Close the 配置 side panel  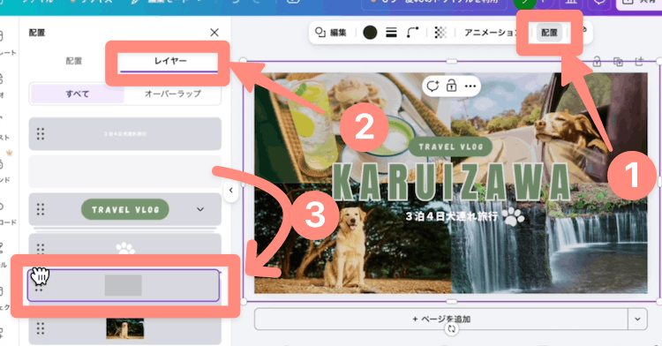(x=214, y=33)
